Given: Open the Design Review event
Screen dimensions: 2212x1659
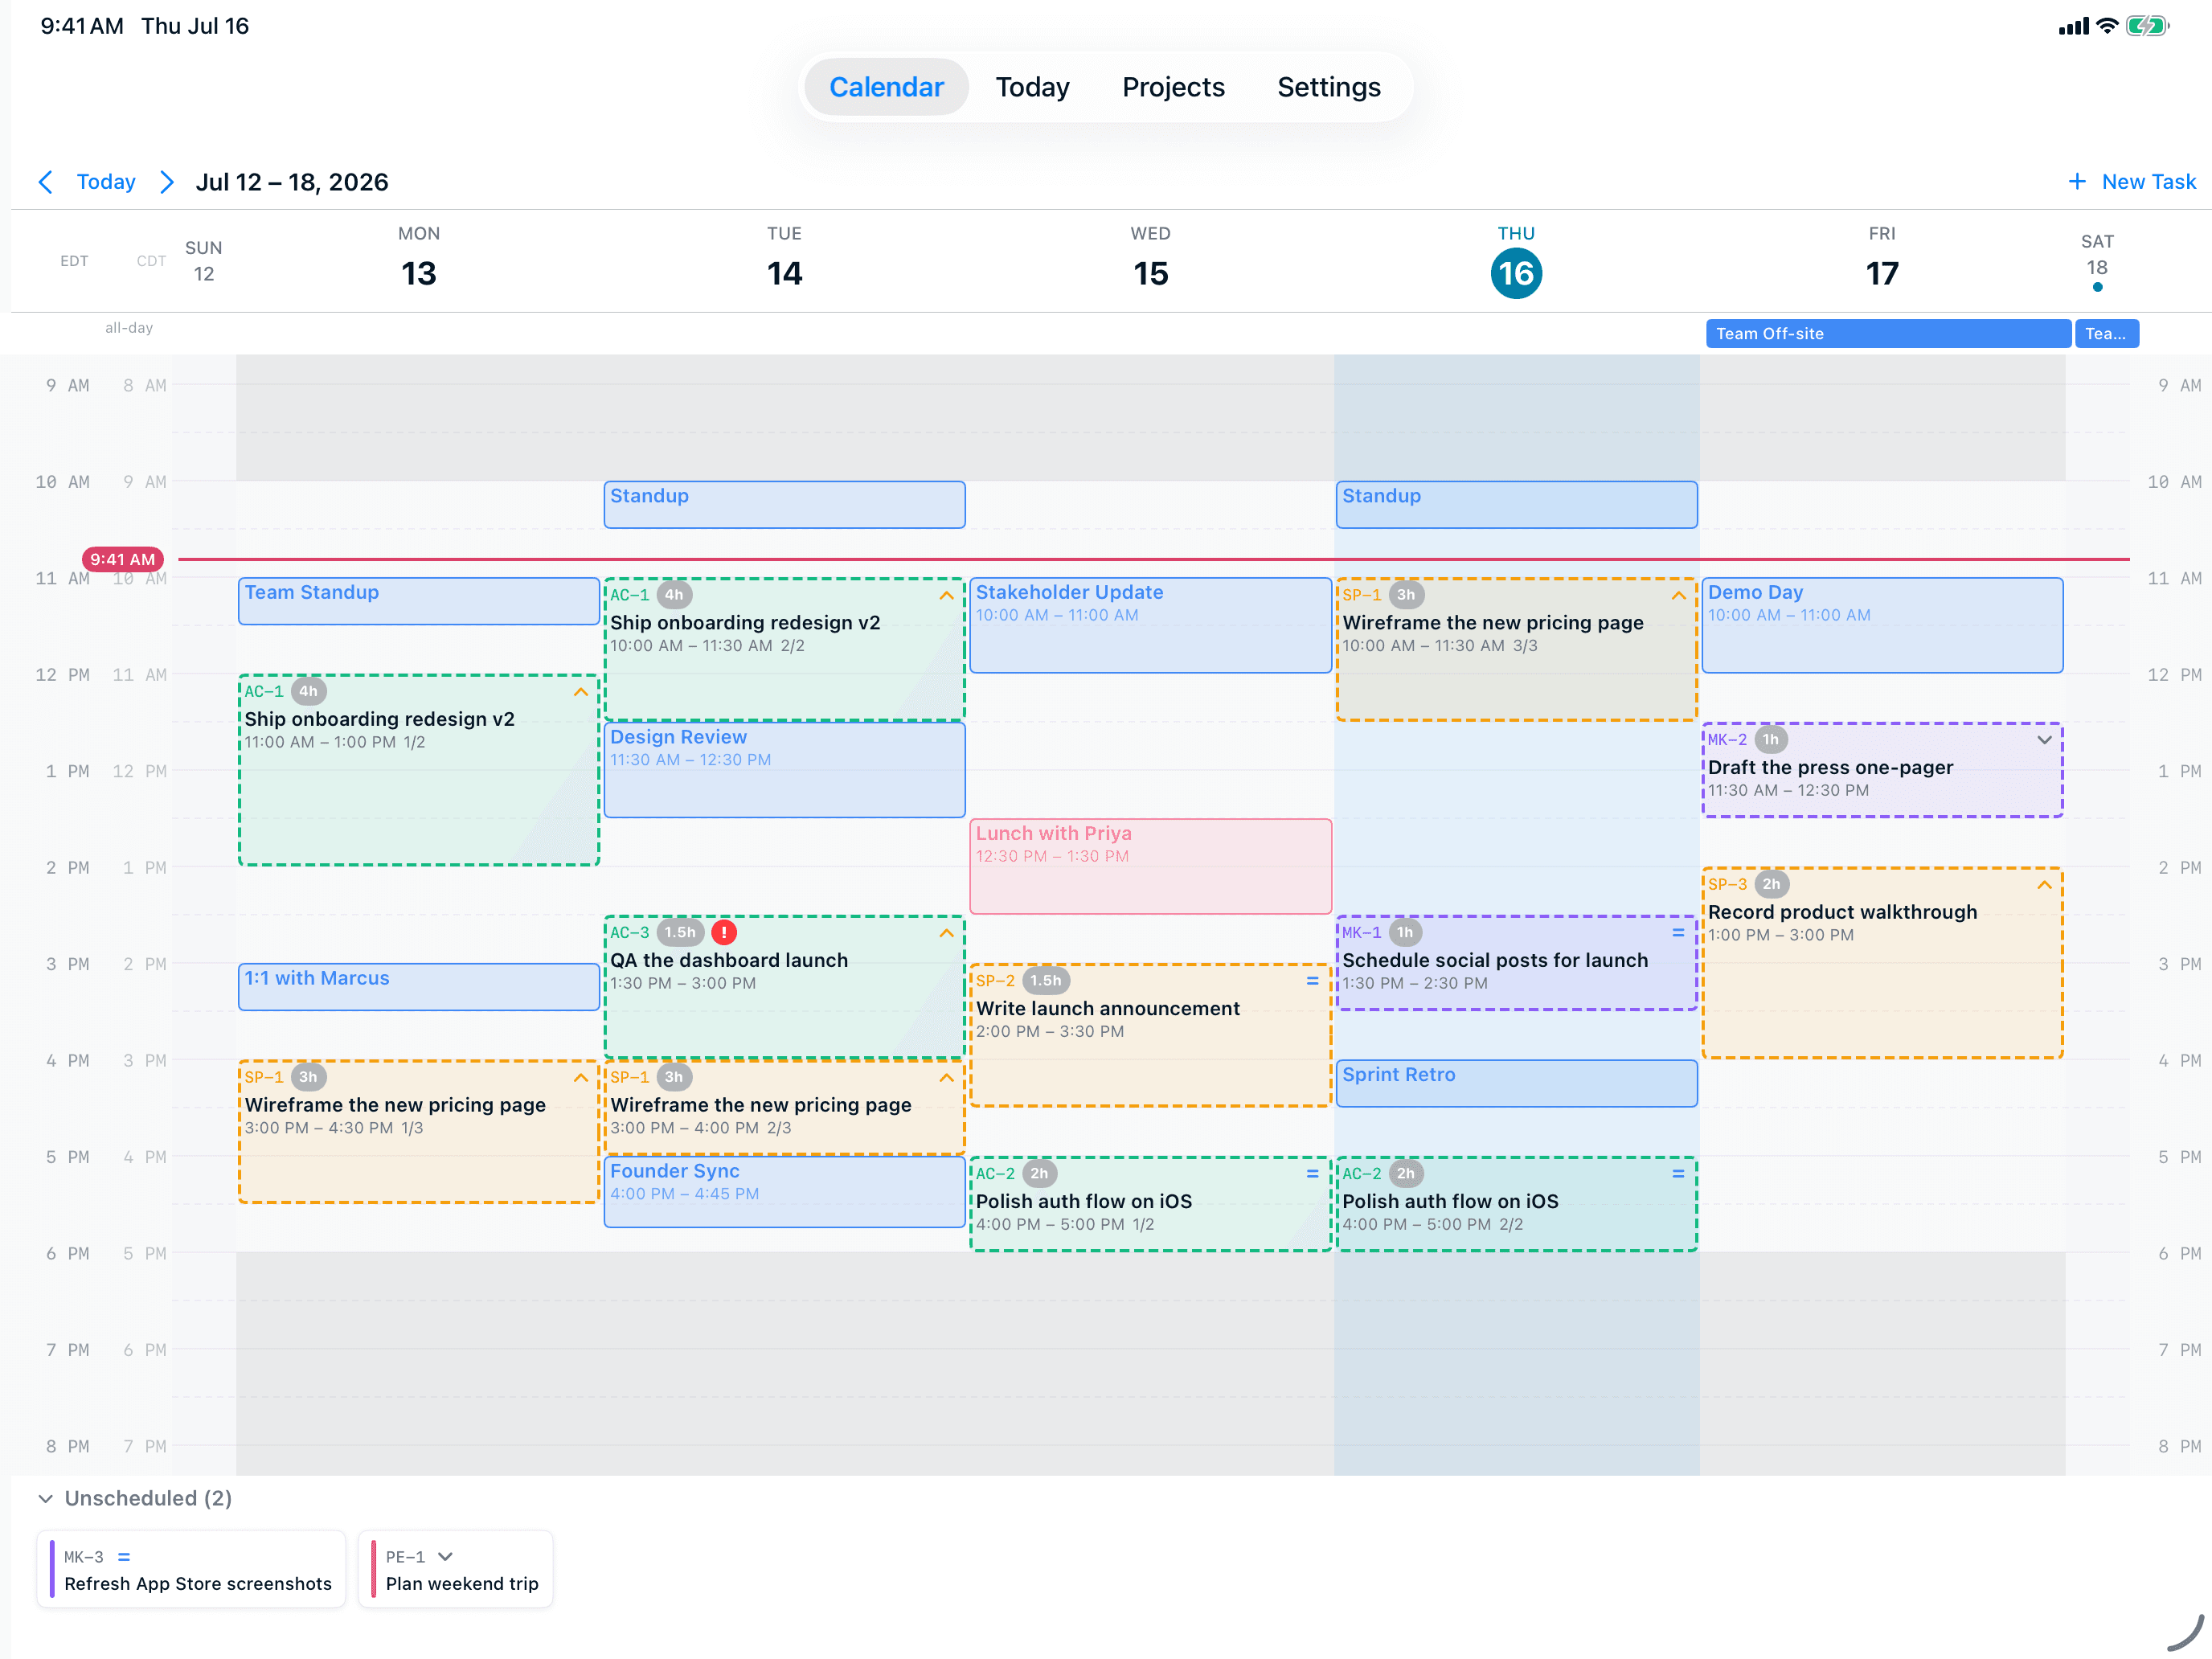Looking at the screenshot, I should (x=785, y=770).
